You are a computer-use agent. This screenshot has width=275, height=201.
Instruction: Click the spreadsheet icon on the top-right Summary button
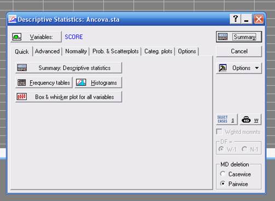click(x=223, y=37)
